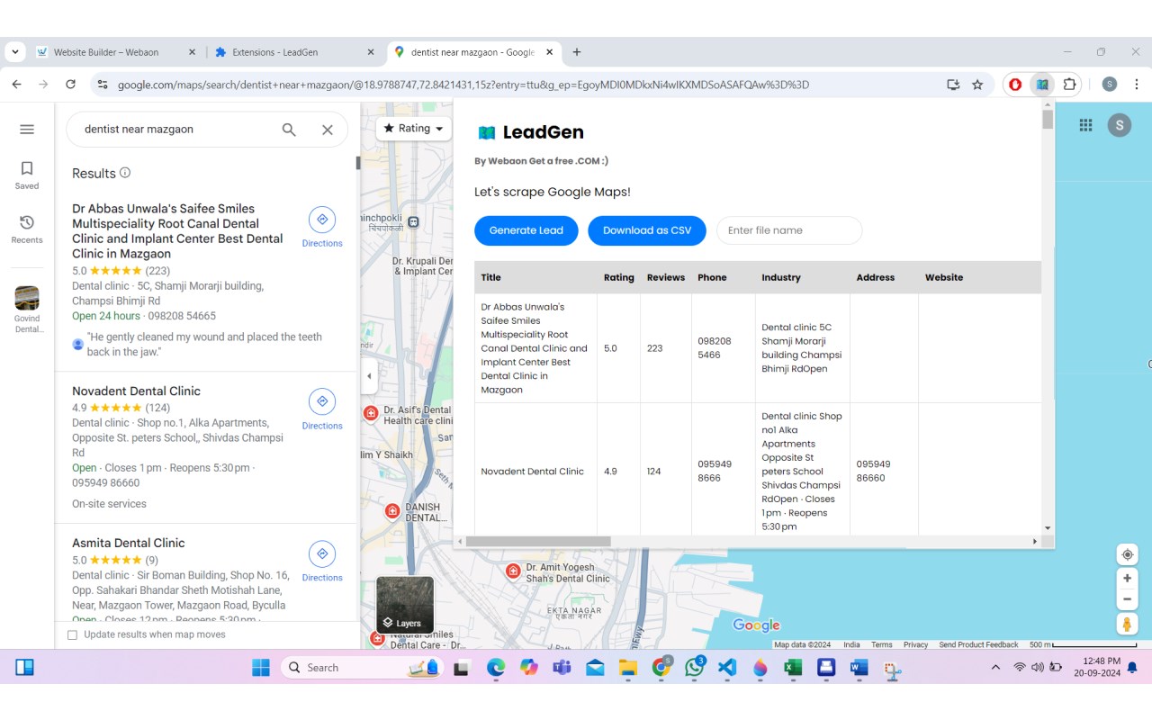This screenshot has width=1152, height=720.
Task: Click Dr Abbas Unwala's result title
Action: point(178,231)
